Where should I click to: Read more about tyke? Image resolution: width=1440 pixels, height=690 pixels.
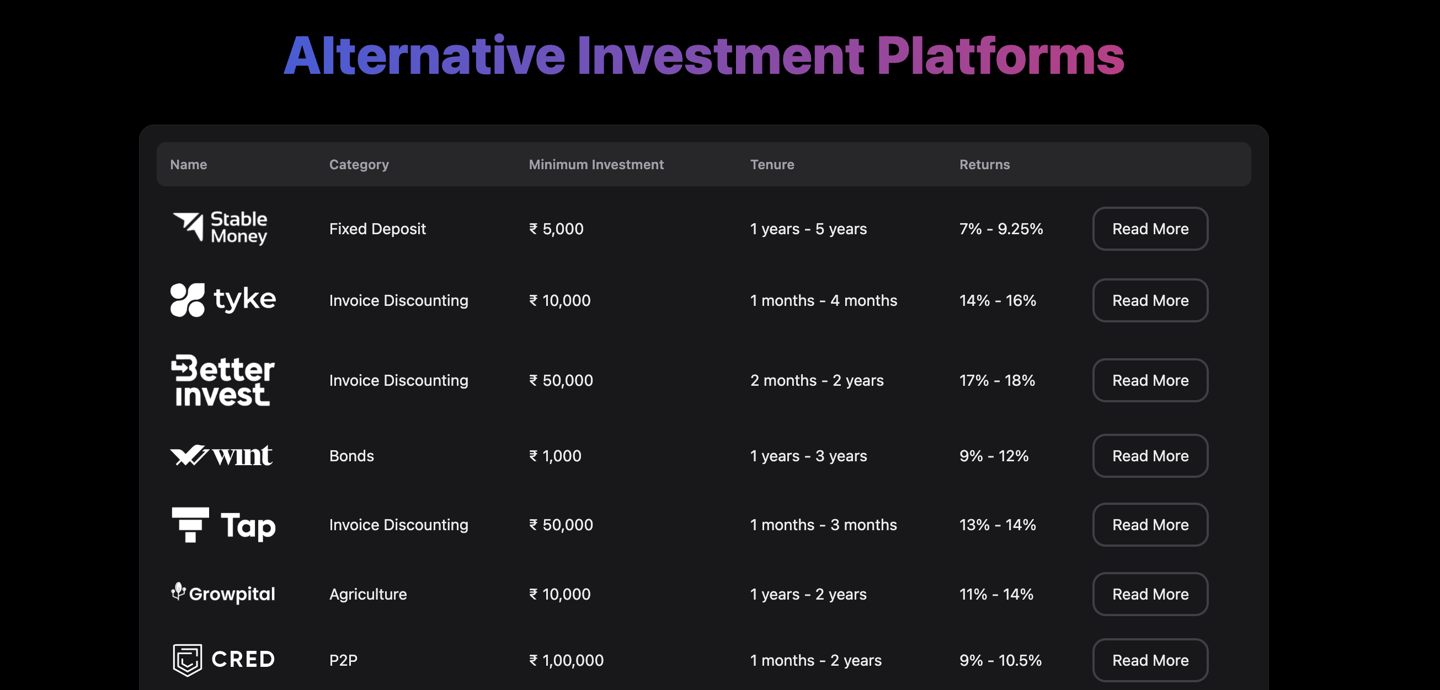(1149, 300)
